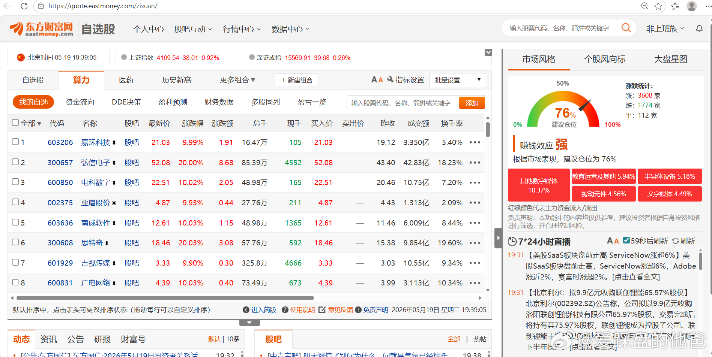The height and width of the screenshot is (357, 712).
Task: Open more options for 南威软件 row
Action: click(475, 223)
